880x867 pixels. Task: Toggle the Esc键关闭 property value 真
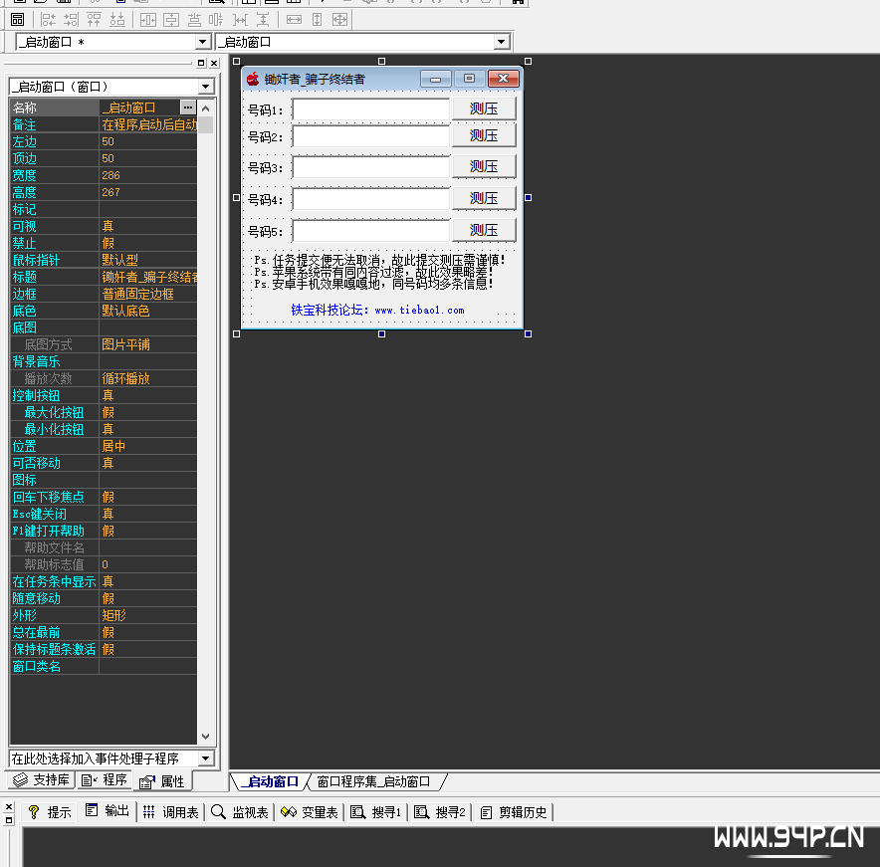(148, 514)
